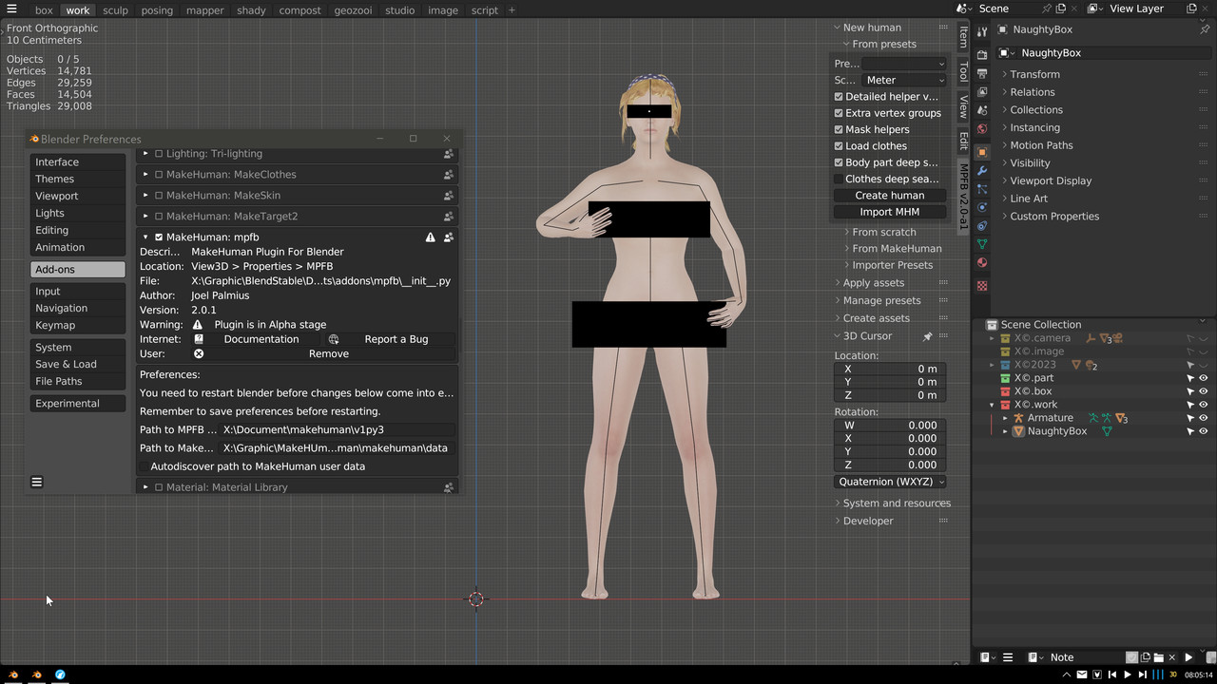Remove the mpfb add-on
The image size is (1217, 684).
point(323,354)
